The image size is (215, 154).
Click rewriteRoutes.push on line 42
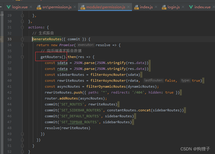pos(63,92)
